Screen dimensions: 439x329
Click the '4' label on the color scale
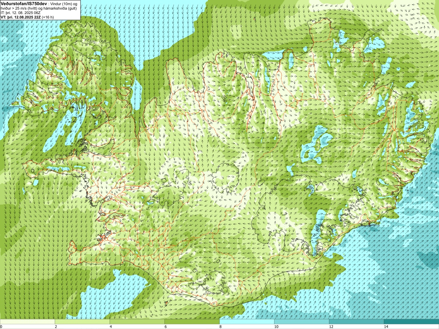point(111,327)
